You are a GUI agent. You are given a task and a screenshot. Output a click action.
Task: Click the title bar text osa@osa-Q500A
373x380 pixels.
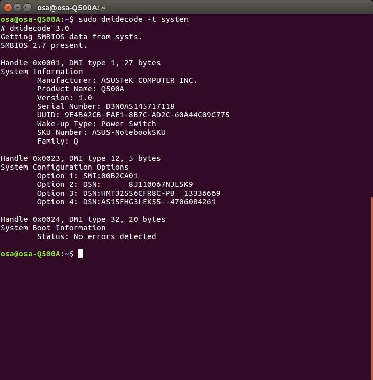[71, 7]
